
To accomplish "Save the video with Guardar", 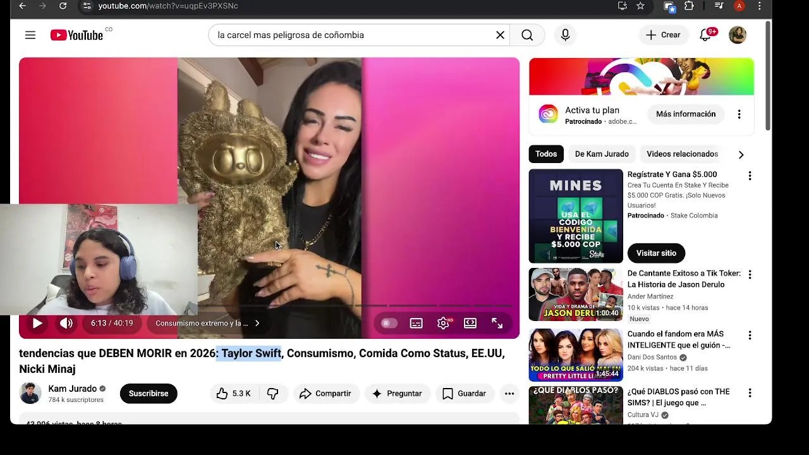I will point(464,394).
